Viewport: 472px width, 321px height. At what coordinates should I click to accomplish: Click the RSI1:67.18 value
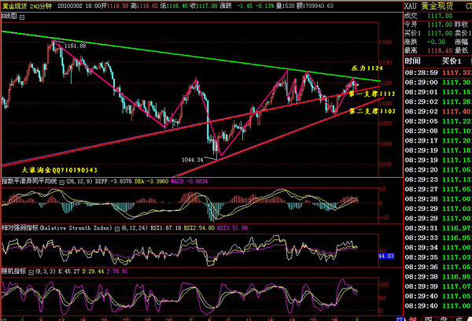(x=165, y=228)
